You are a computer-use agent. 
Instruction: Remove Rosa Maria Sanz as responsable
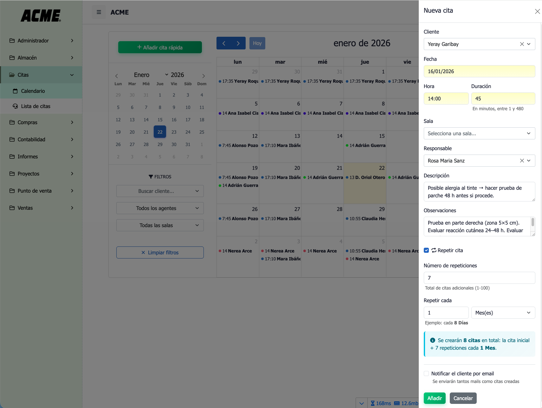(522, 161)
